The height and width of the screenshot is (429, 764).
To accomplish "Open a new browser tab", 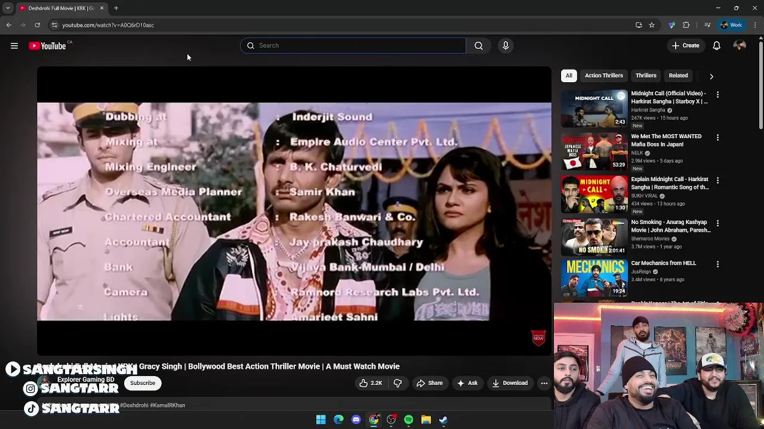I will [116, 8].
